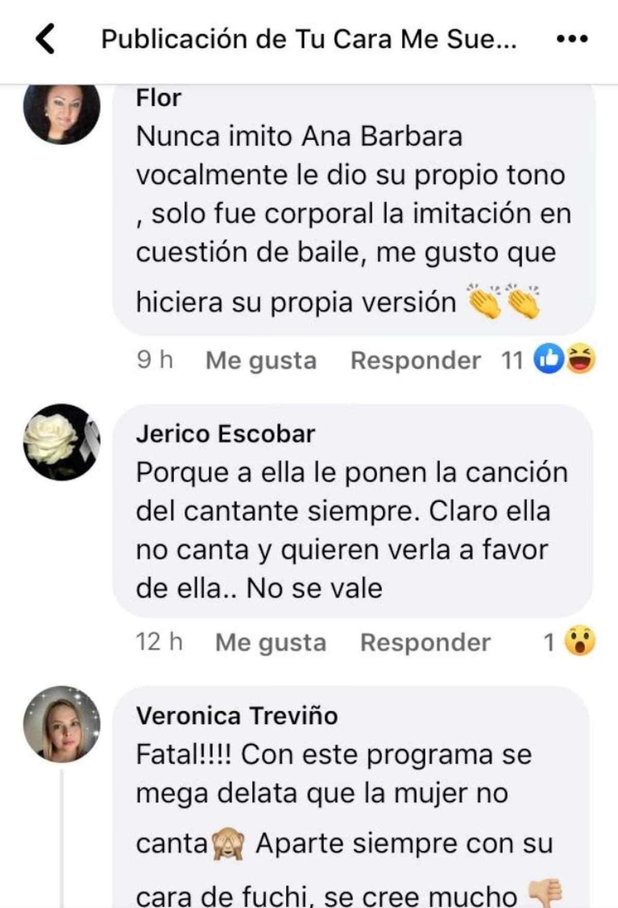The width and height of the screenshot is (618, 908).
Task: Open Veronica Treviño's name link
Action: (x=237, y=716)
